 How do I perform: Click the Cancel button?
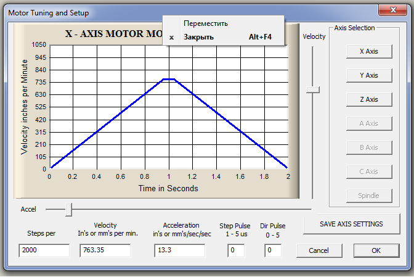pyautogui.click(x=319, y=250)
